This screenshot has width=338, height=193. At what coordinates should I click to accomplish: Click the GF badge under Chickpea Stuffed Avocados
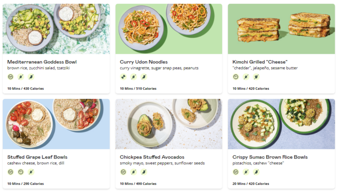pos(123,172)
